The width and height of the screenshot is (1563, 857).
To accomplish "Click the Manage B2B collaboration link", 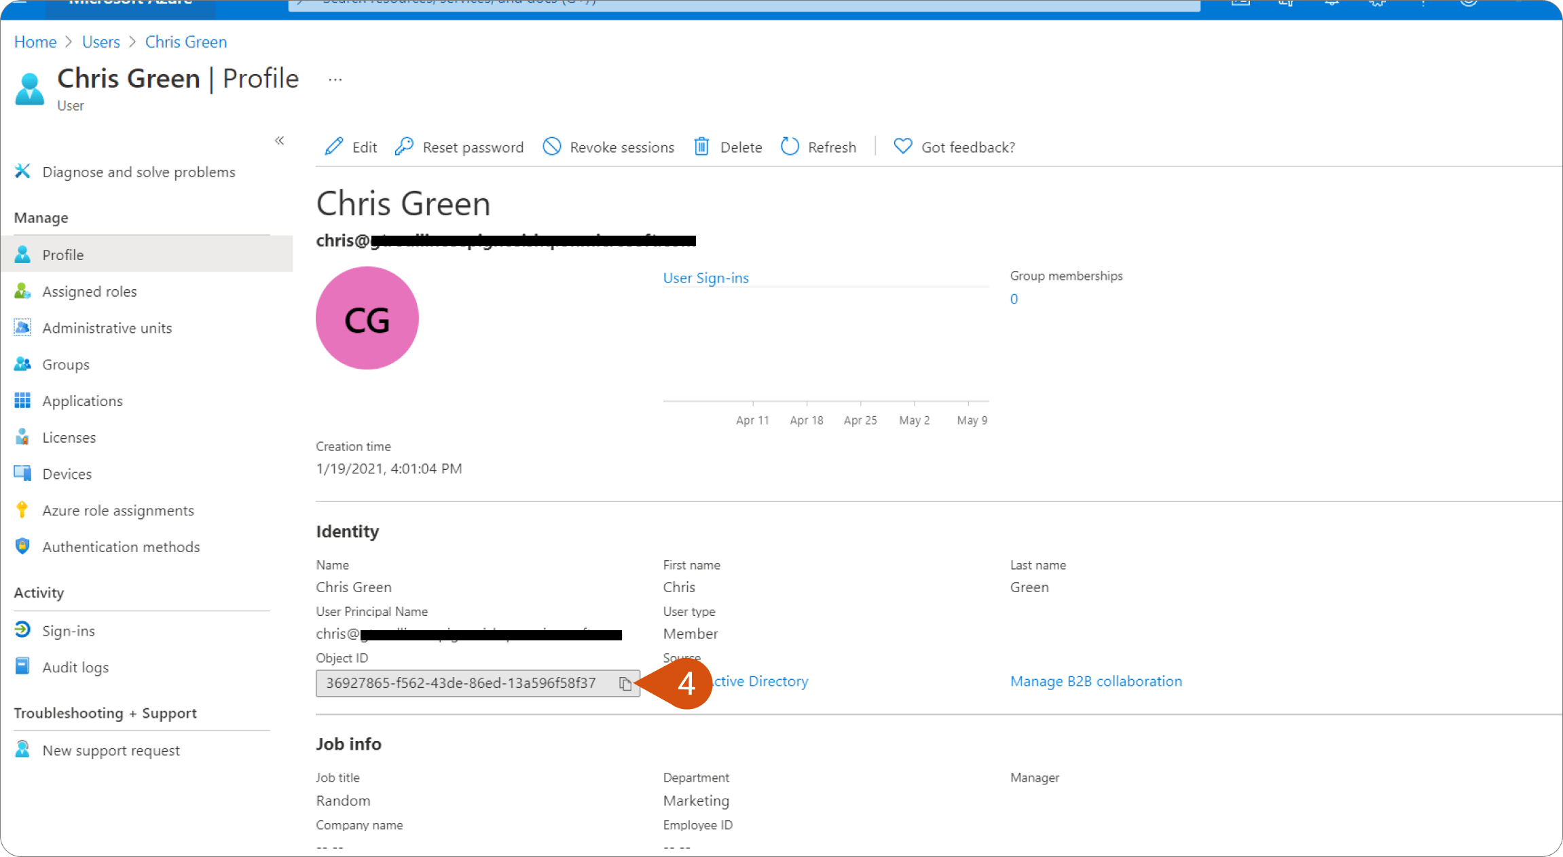I will point(1096,681).
